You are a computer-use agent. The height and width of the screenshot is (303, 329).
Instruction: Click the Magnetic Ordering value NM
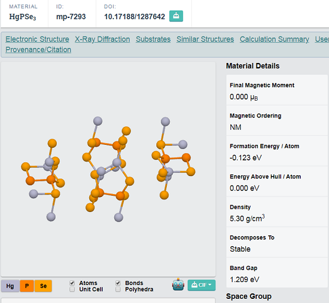pos(236,127)
